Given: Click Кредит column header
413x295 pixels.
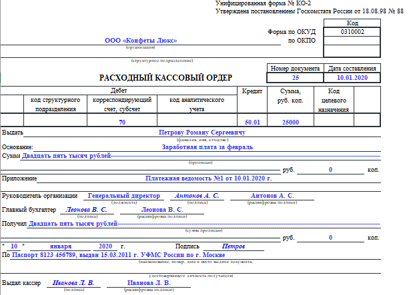Looking at the screenshot, I should coord(252,91).
